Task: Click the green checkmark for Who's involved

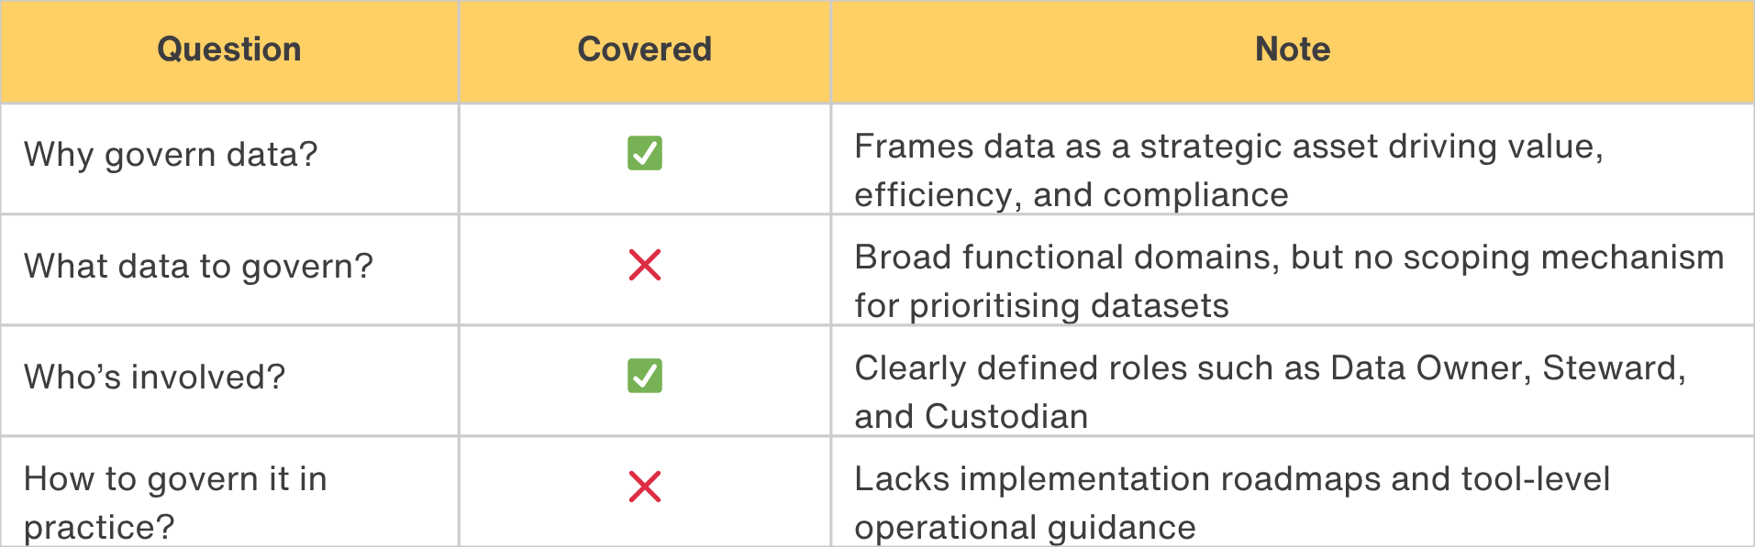Action: pyautogui.click(x=644, y=376)
